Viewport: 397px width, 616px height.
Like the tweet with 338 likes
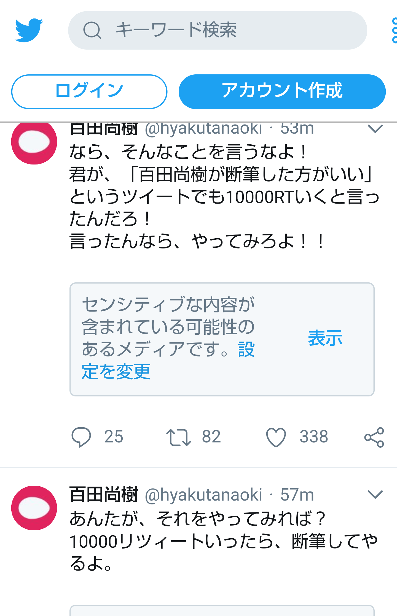(x=276, y=437)
